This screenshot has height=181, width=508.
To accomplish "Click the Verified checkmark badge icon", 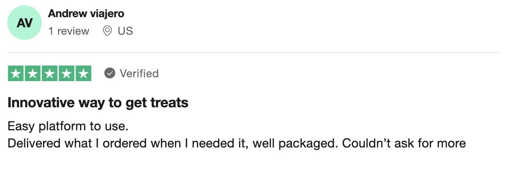I will [x=110, y=73].
